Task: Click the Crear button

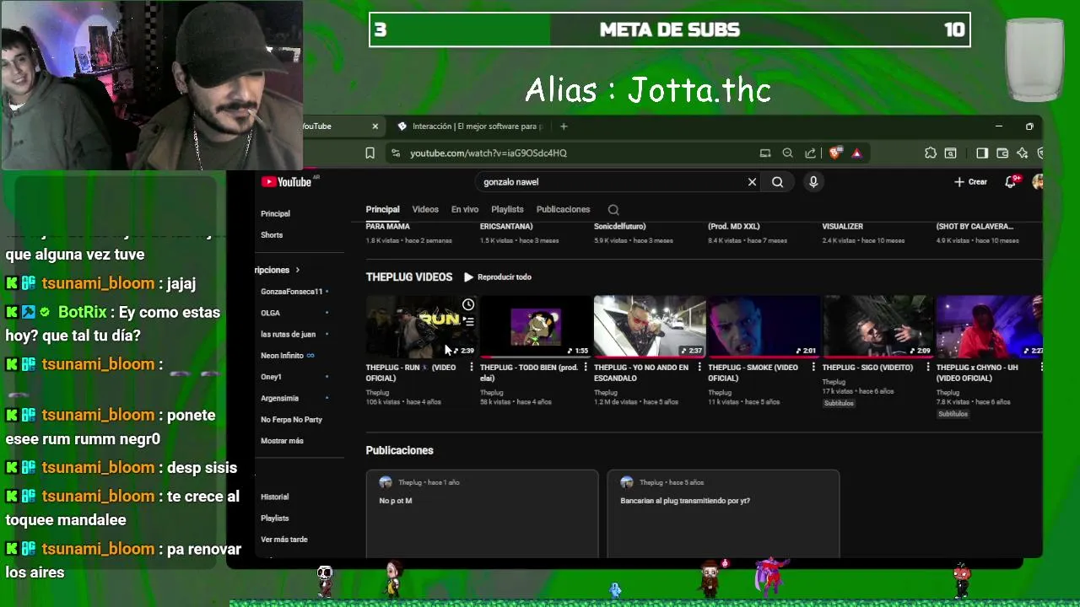Action: pyautogui.click(x=970, y=182)
